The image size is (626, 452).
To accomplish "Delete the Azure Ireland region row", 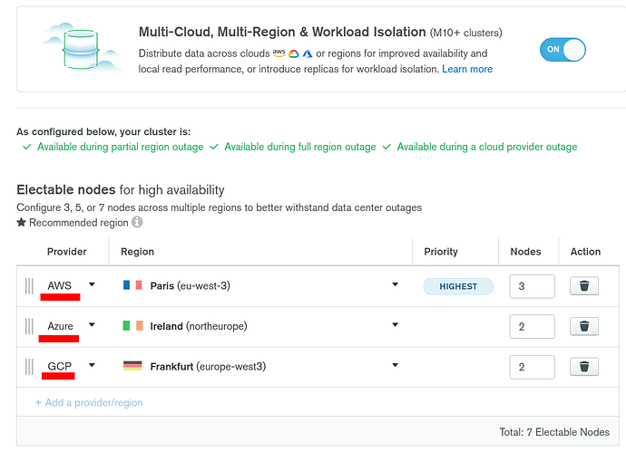I will (x=584, y=326).
